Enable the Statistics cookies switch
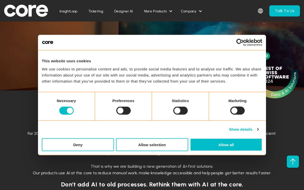Screen dimensions: 304x190 (x=180, y=111)
